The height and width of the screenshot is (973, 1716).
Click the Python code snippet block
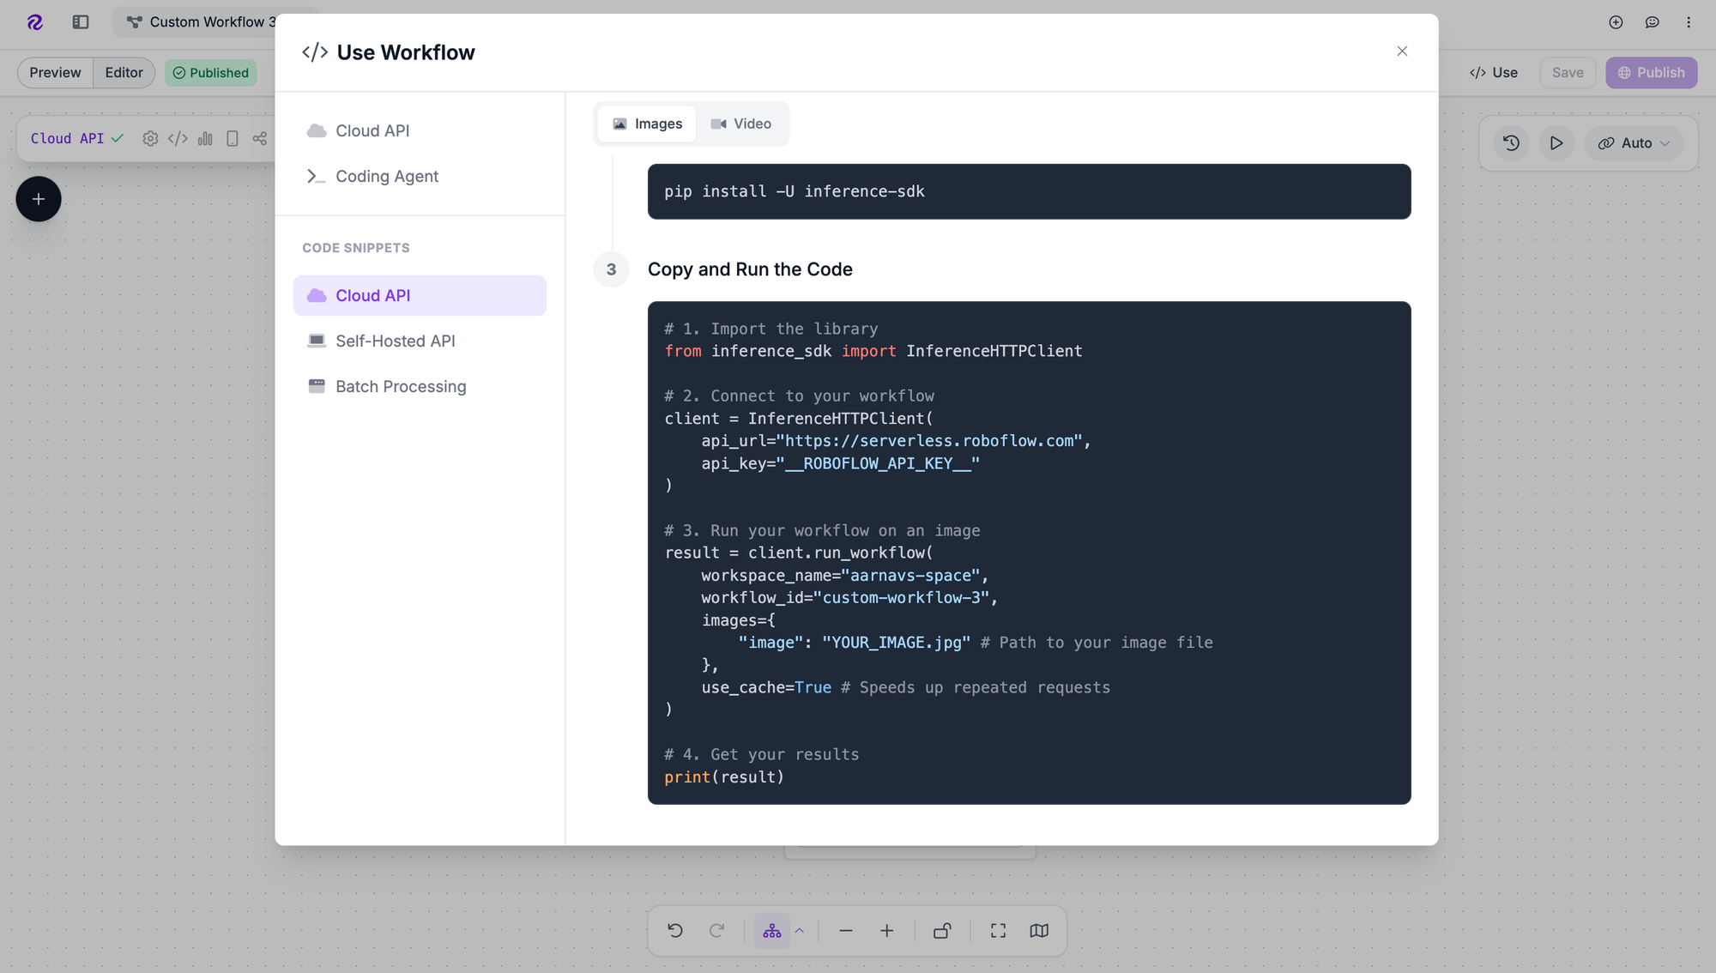[x=1029, y=553]
